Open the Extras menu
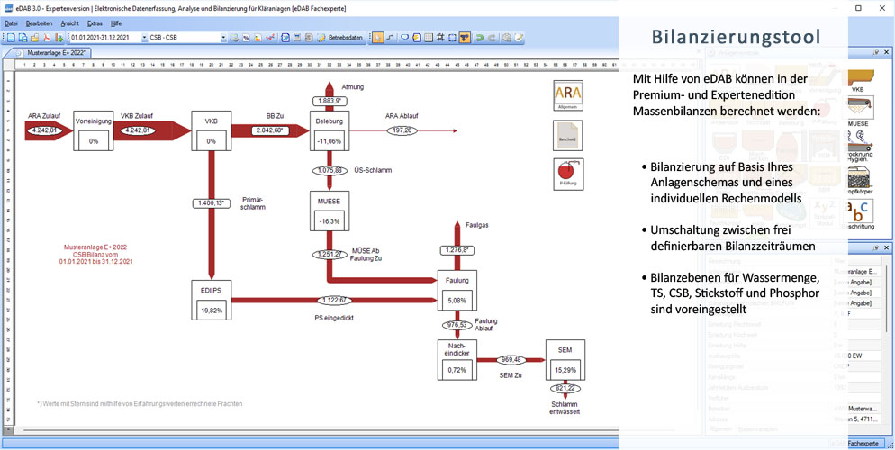895x450 pixels. (95, 23)
